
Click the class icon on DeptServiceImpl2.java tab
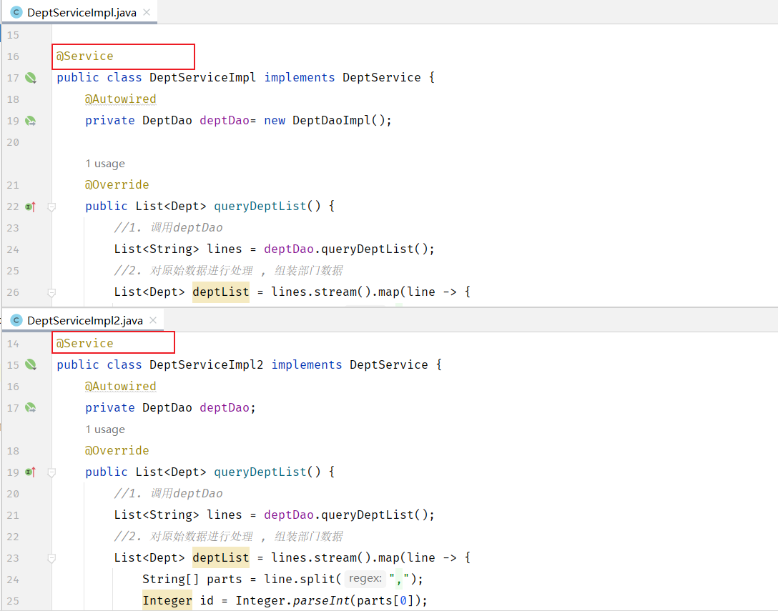[16, 320]
